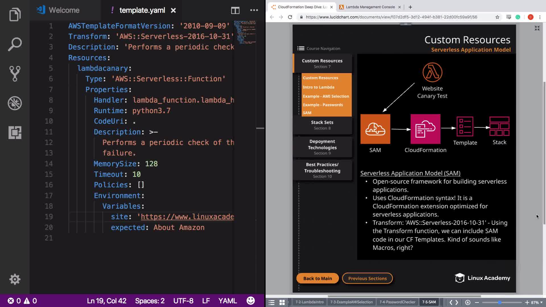Click the Manage gear icon
The image size is (546, 307).
15,279
